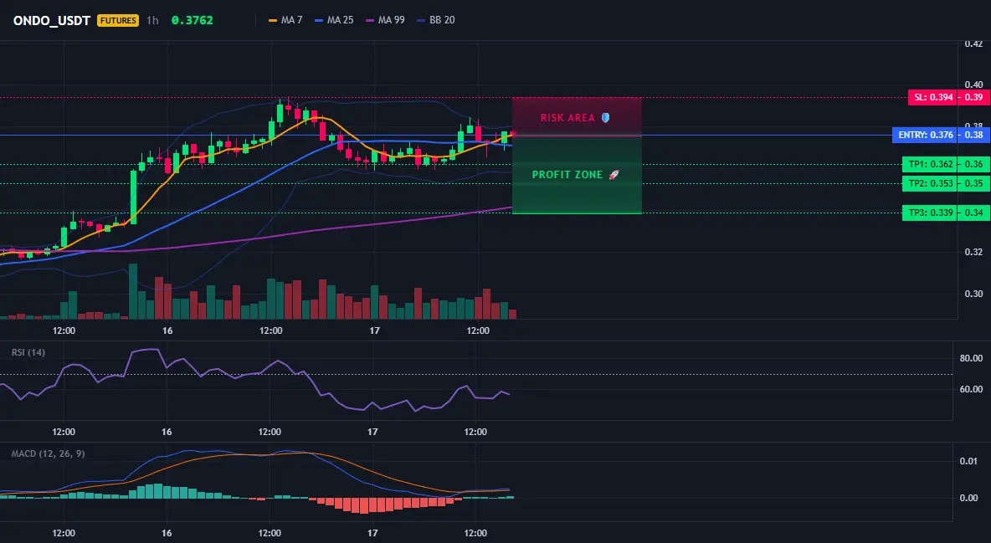Image resolution: width=991 pixels, height=543 pixels.
Task: Click the 16 date label under main chart
Action: tap(167, 330)
